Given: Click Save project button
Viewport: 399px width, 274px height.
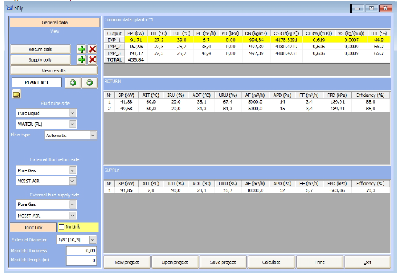Looking at the screenshot, I should (223, 262).
